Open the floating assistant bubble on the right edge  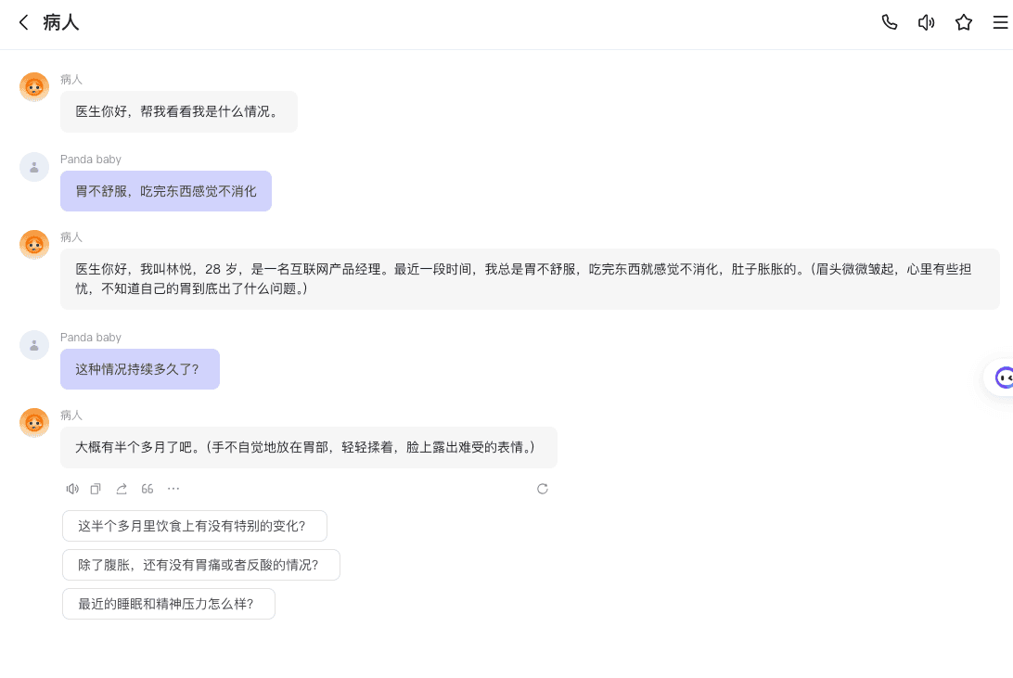1001,377
